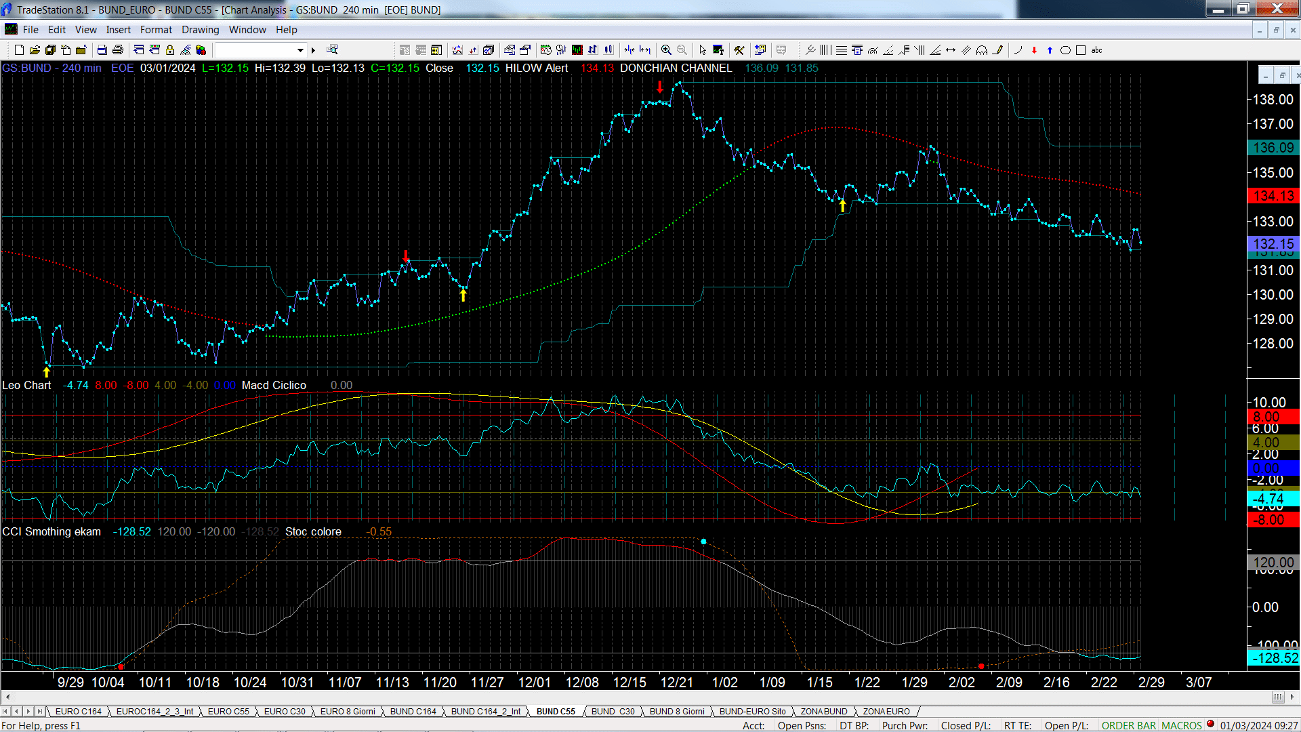Click the Print Preview icon
This screenshot has width=1301, height=732.
[x=102, y=50]
